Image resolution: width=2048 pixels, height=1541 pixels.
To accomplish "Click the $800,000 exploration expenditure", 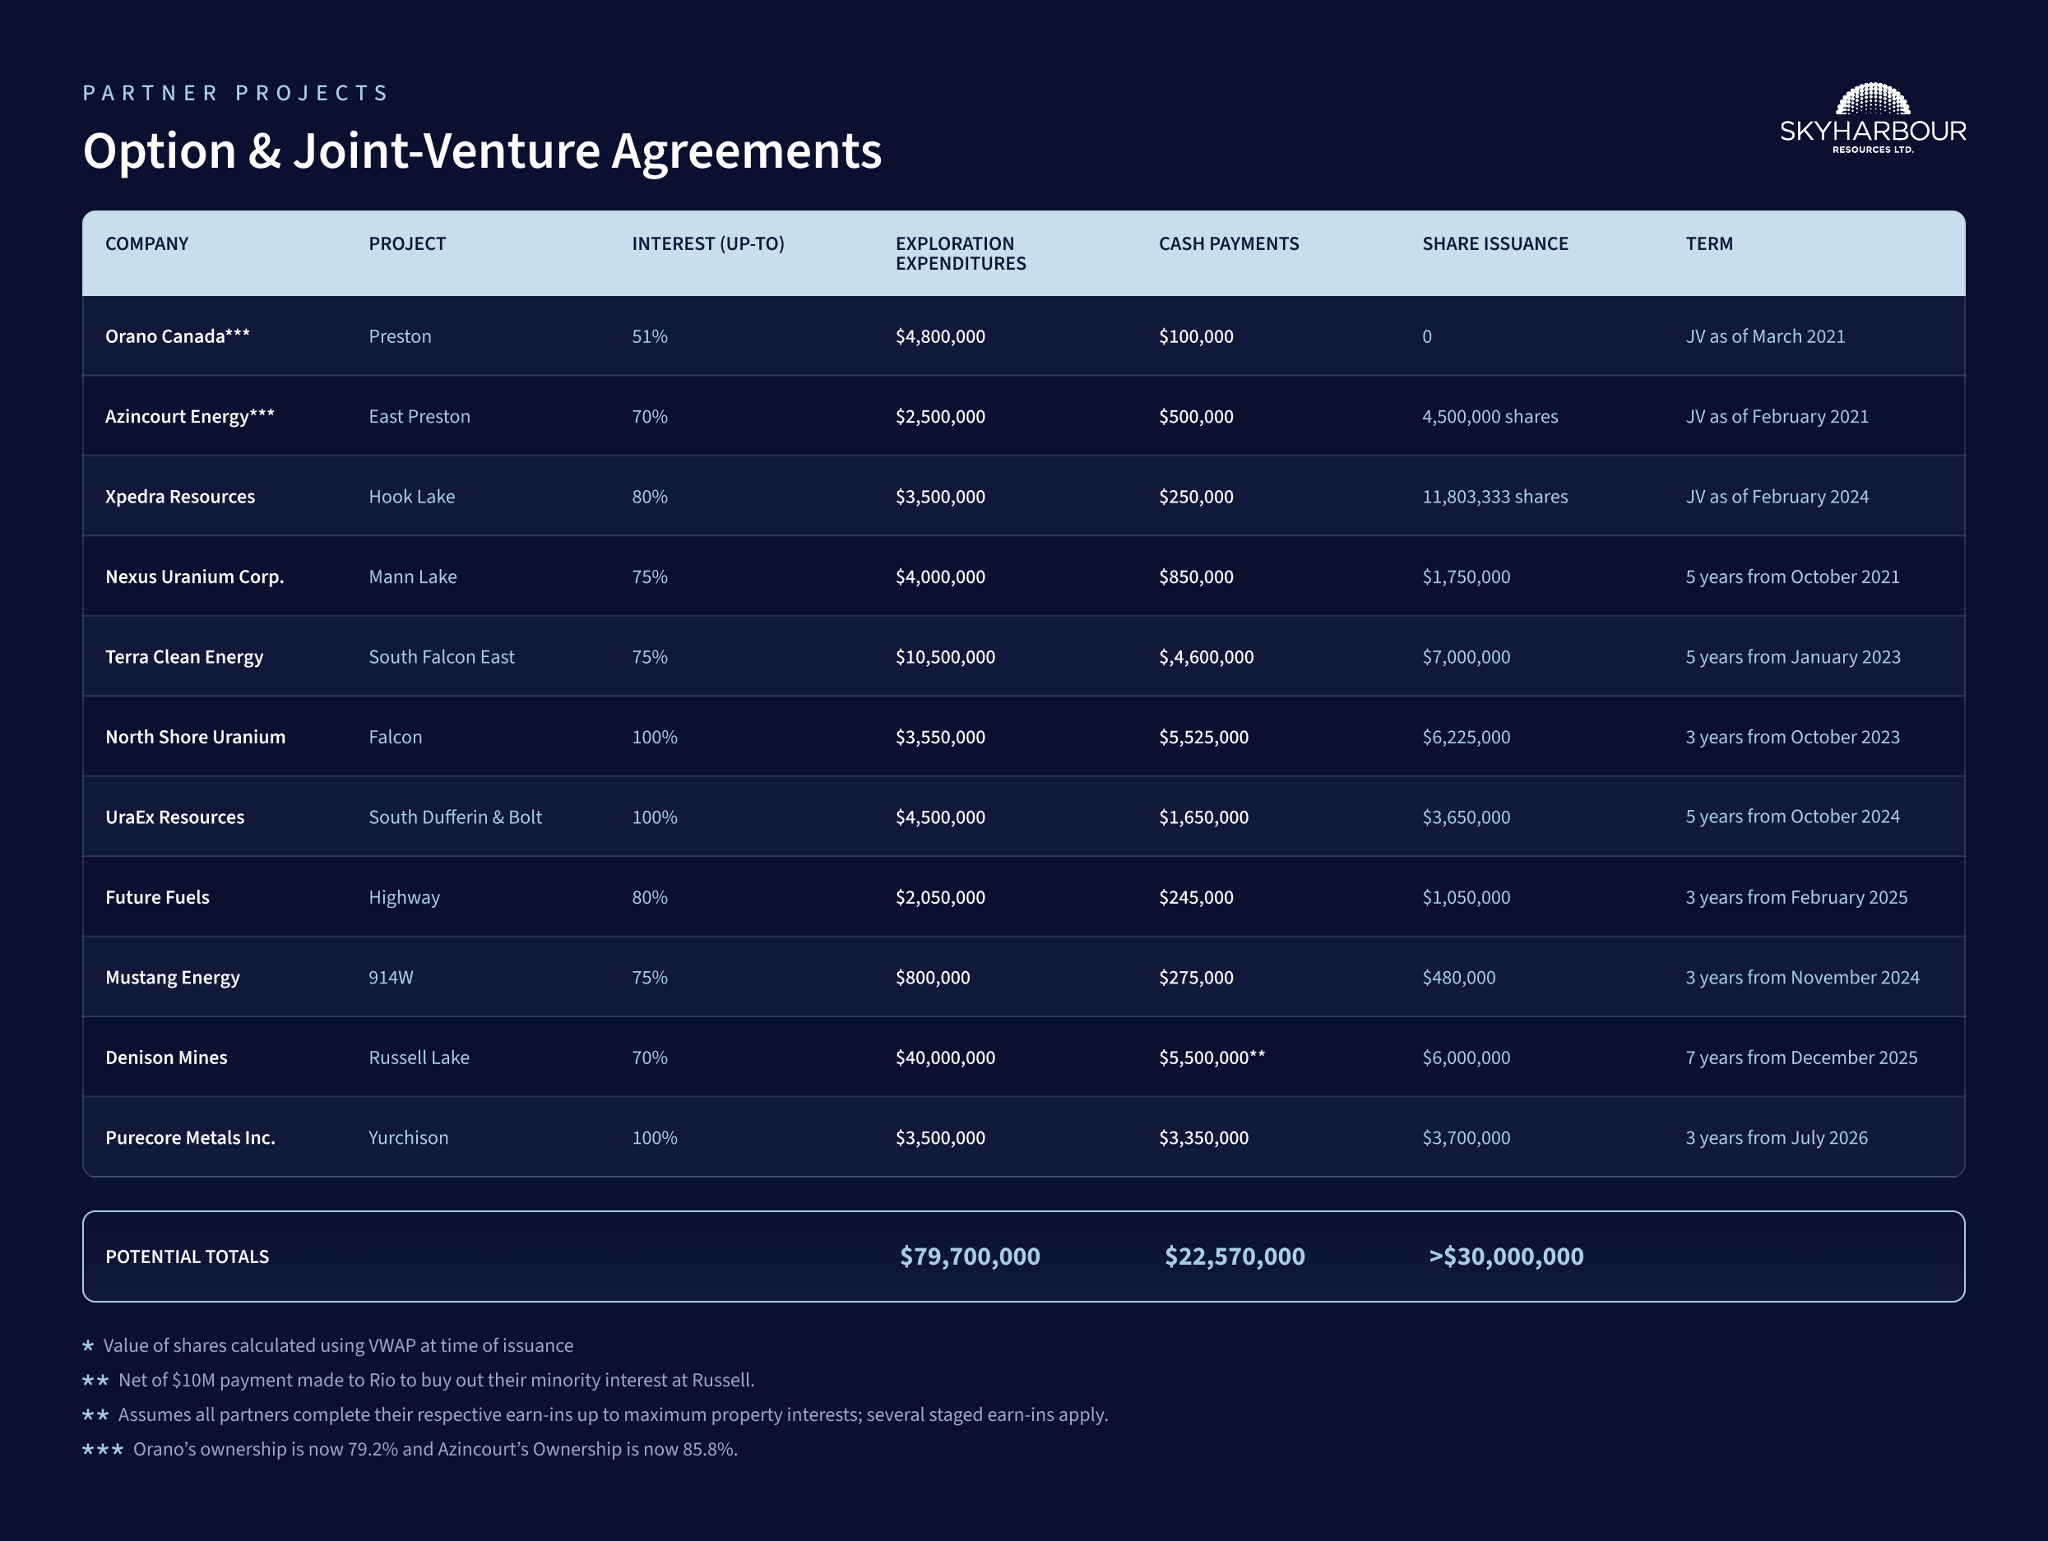I will (x=933, y=979).
